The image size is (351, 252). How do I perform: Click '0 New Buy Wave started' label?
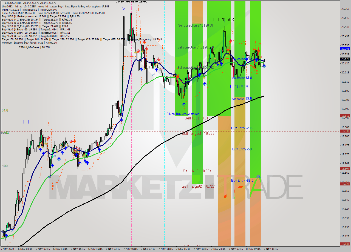(183, 114)
